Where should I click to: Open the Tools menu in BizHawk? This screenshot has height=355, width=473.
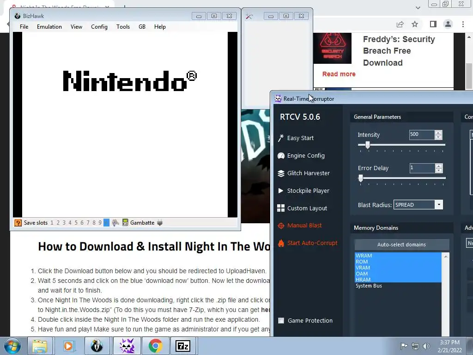click(123, 26)
